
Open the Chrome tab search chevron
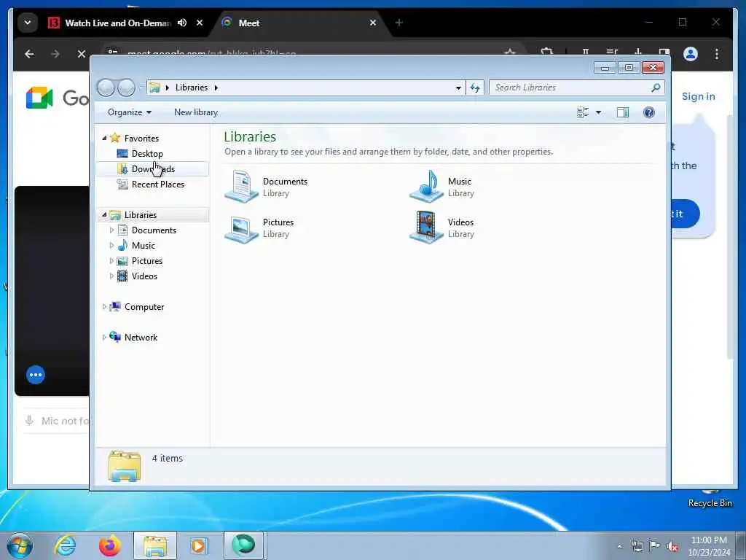28,23
